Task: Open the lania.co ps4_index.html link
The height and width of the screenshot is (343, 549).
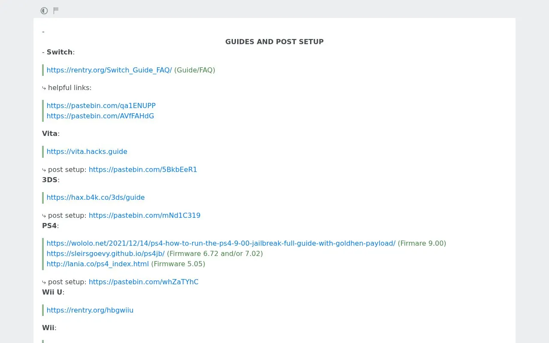Action: (x=97, y=264)
